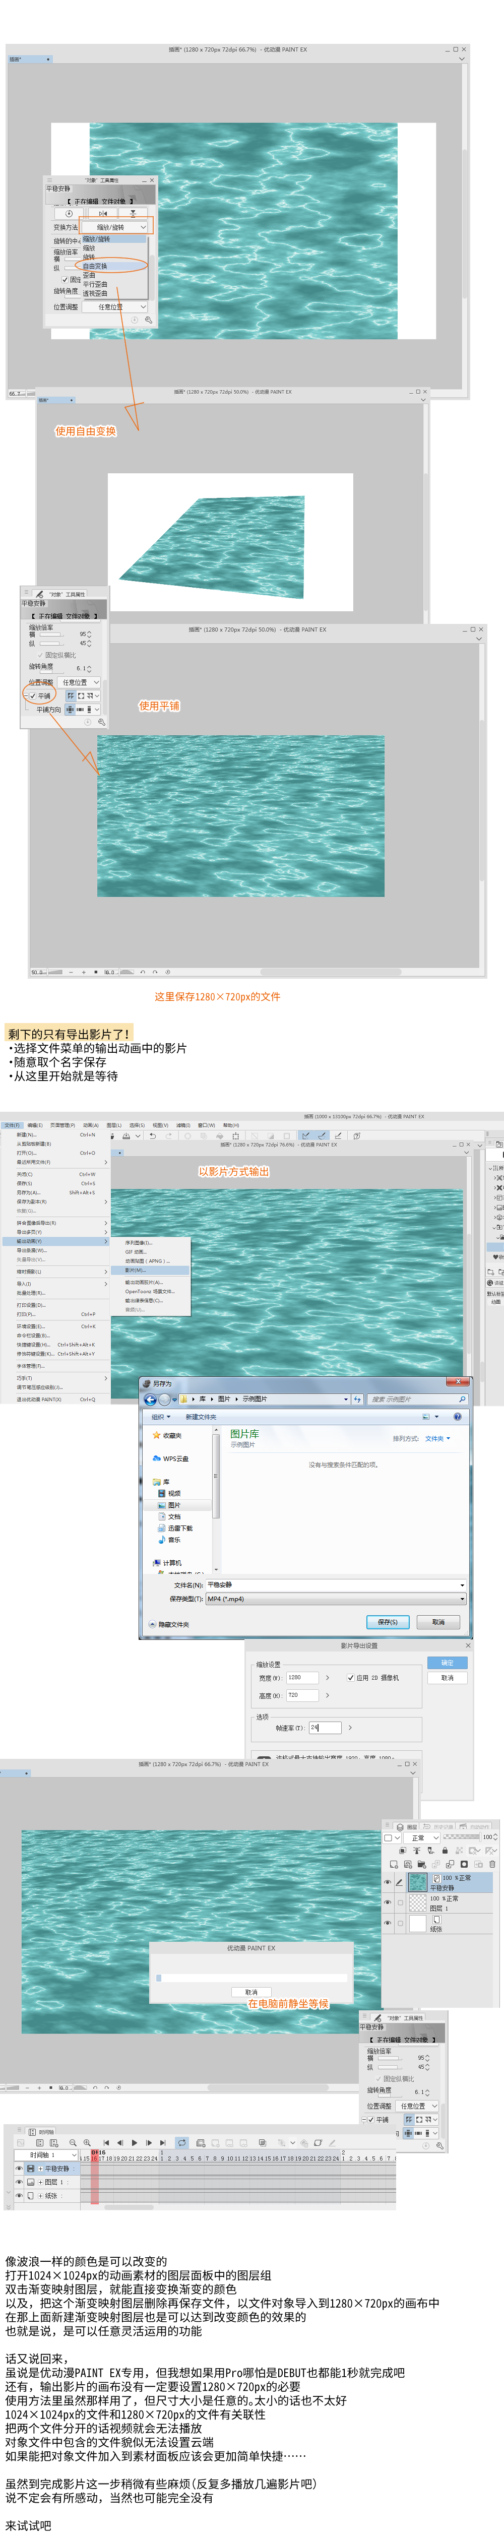Open the 变换方法 dropdown showing 缩放/旋转

coord(114,227)
